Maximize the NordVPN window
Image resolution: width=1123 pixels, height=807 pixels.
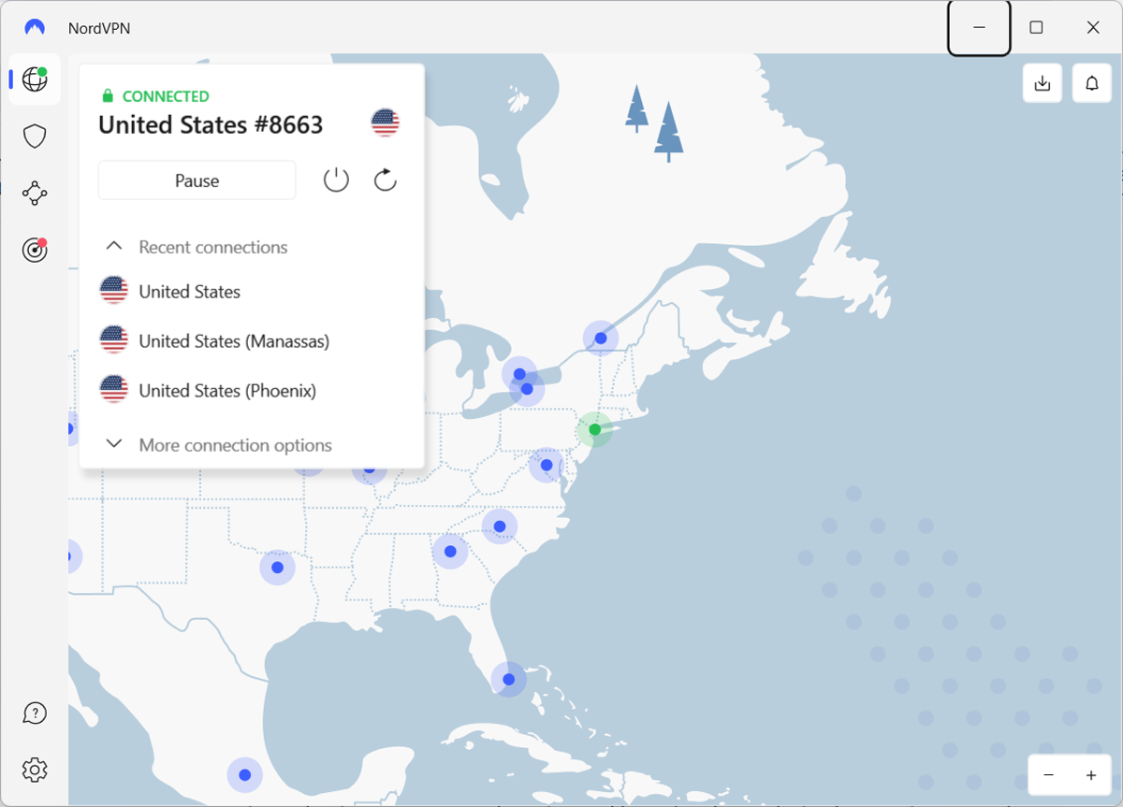1036,28
